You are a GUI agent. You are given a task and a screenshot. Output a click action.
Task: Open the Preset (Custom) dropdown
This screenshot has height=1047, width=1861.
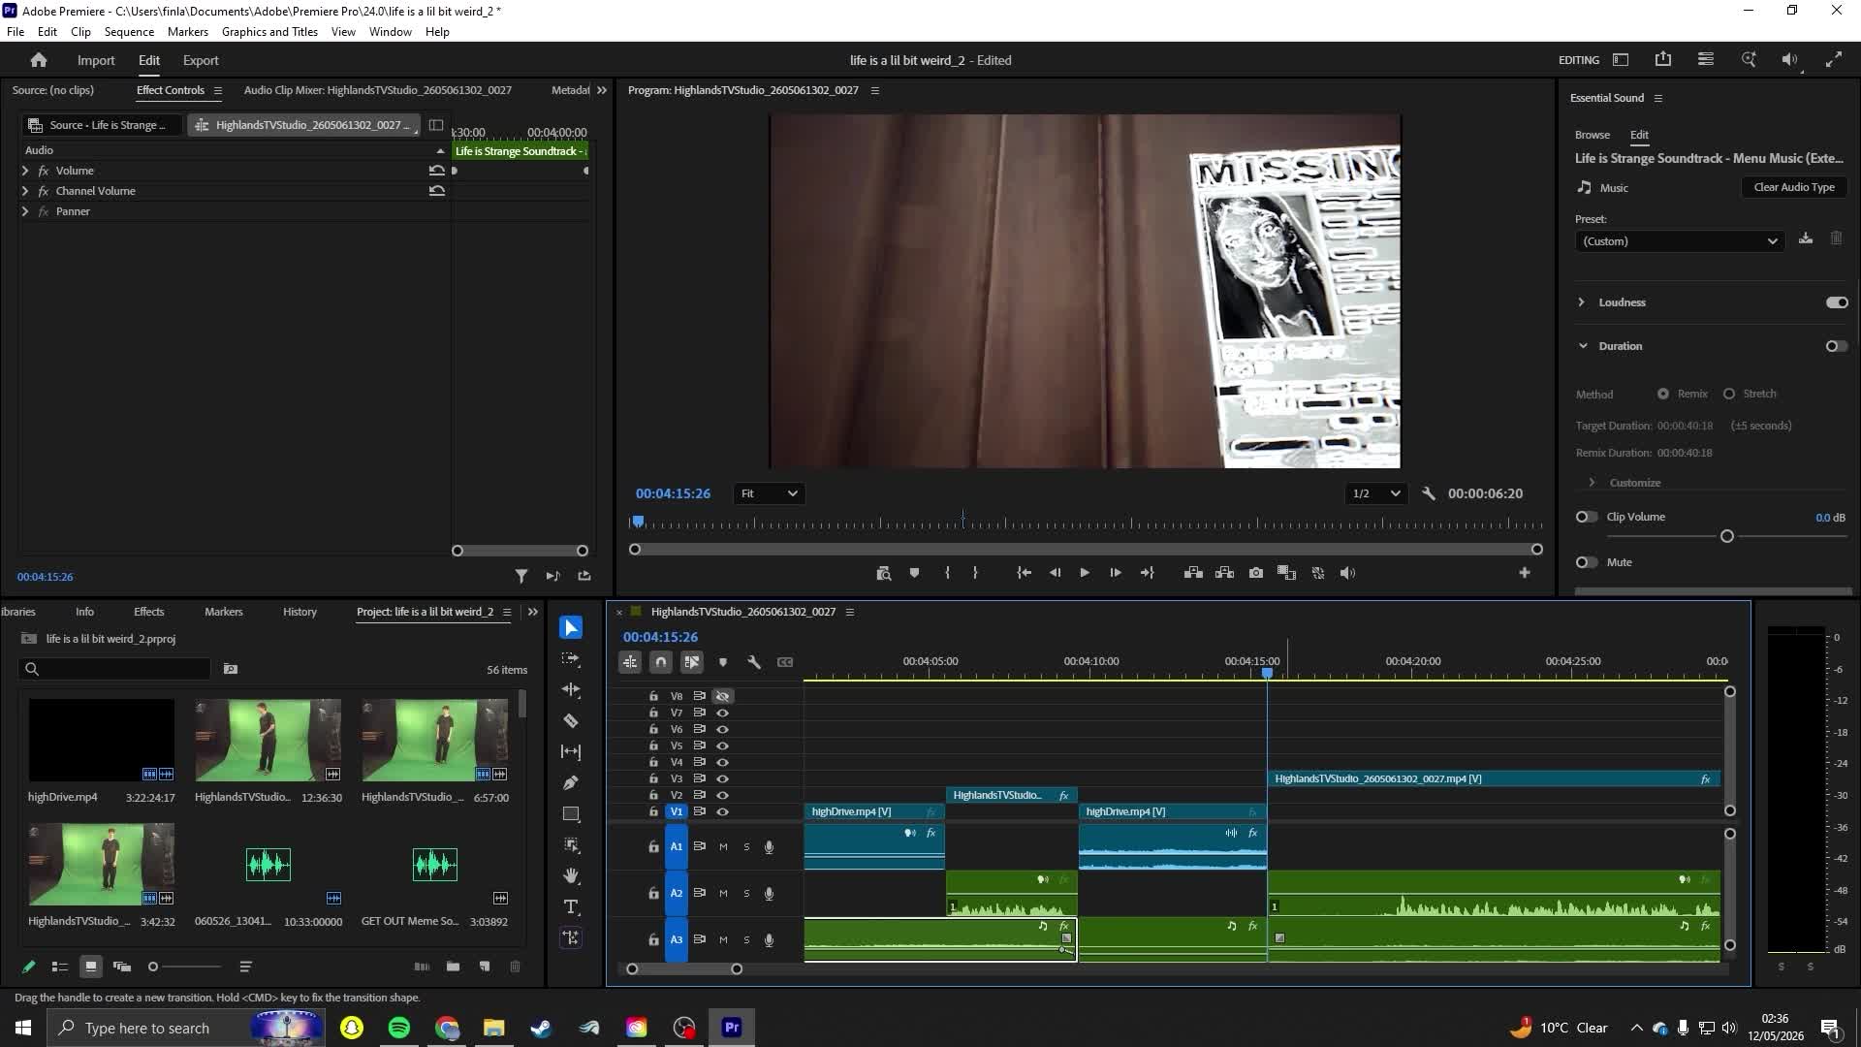pos(1679,241)
